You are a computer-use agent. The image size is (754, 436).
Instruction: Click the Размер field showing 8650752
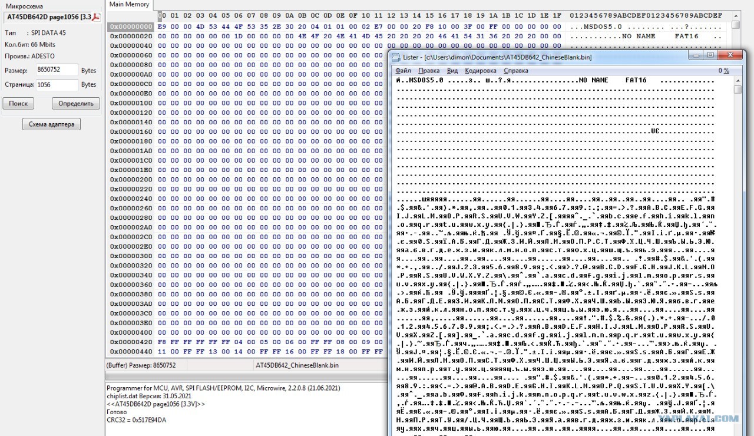57,70
